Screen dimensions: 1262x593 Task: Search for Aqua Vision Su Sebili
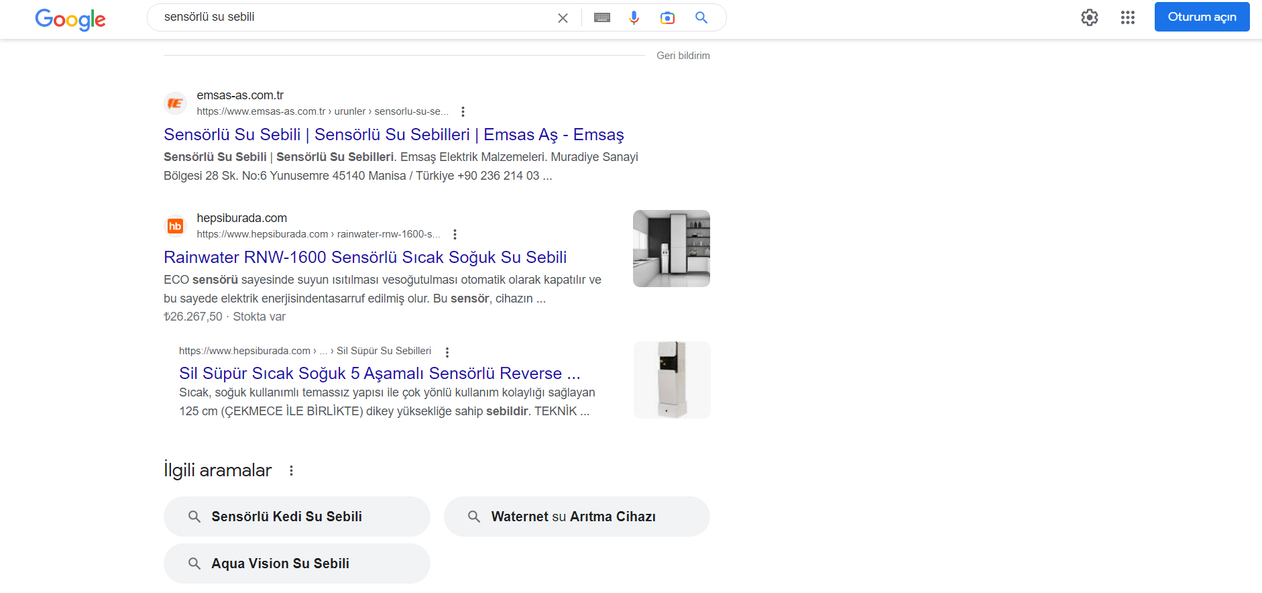pyautogui.click(x=296, y=563)
